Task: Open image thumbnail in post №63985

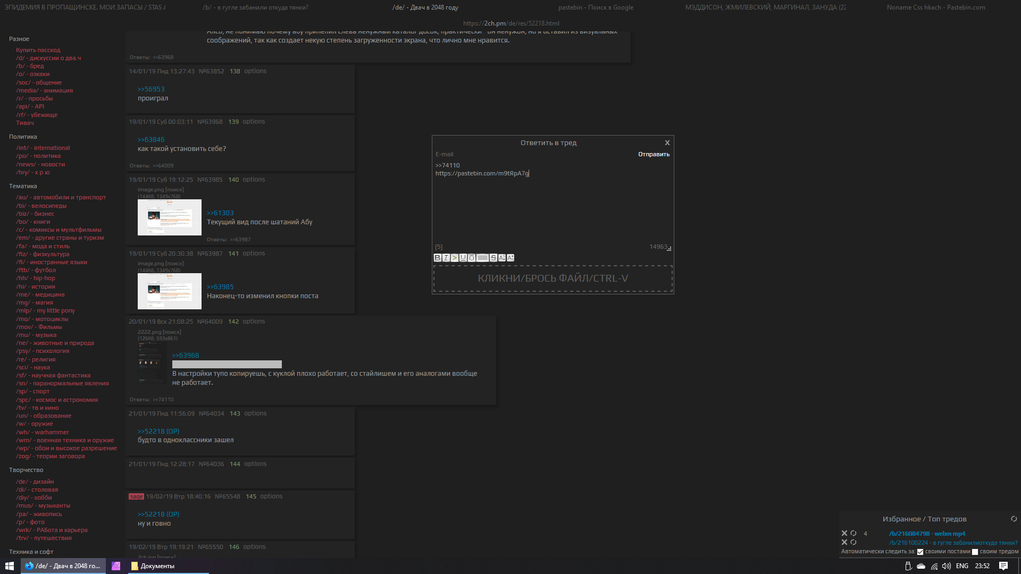Action: click(x=169, y=217)
